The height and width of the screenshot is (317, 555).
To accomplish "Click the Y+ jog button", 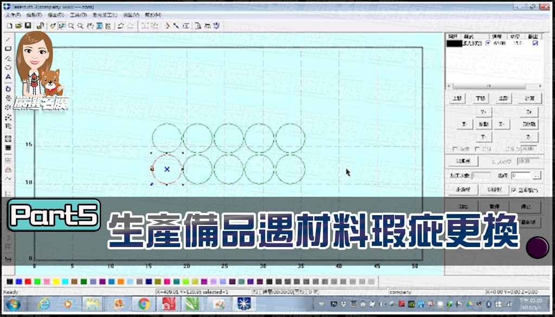I will pyautogui.click(x=484, y=112).
